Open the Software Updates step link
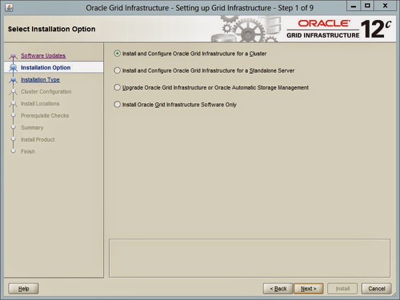 43,55
